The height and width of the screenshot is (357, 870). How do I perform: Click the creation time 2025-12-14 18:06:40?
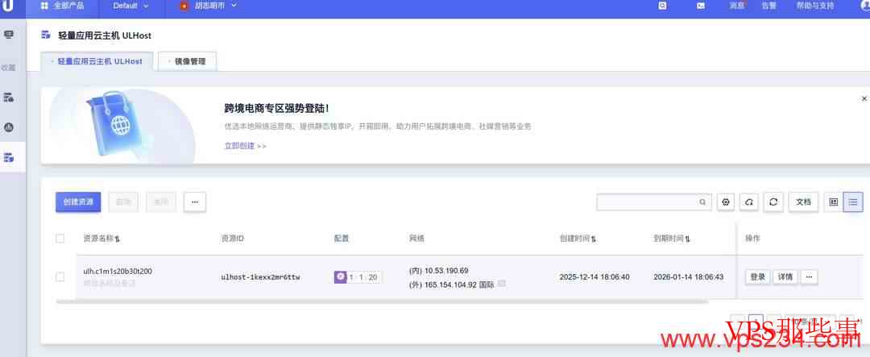click(594, 276)
